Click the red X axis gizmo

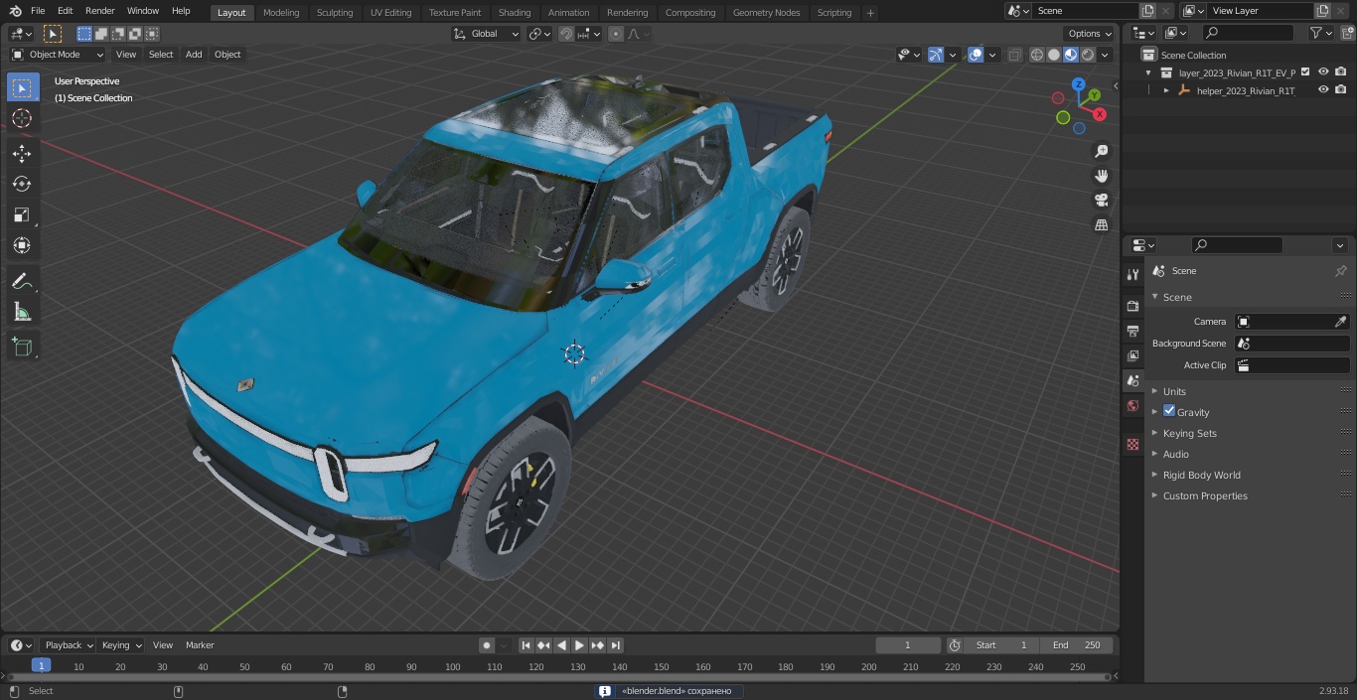pyautogui.click(x=1101, y=114)
